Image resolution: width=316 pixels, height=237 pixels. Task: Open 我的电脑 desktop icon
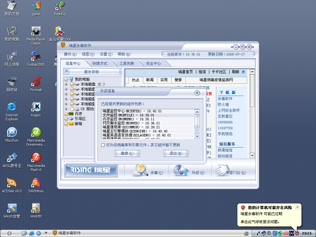12,34
